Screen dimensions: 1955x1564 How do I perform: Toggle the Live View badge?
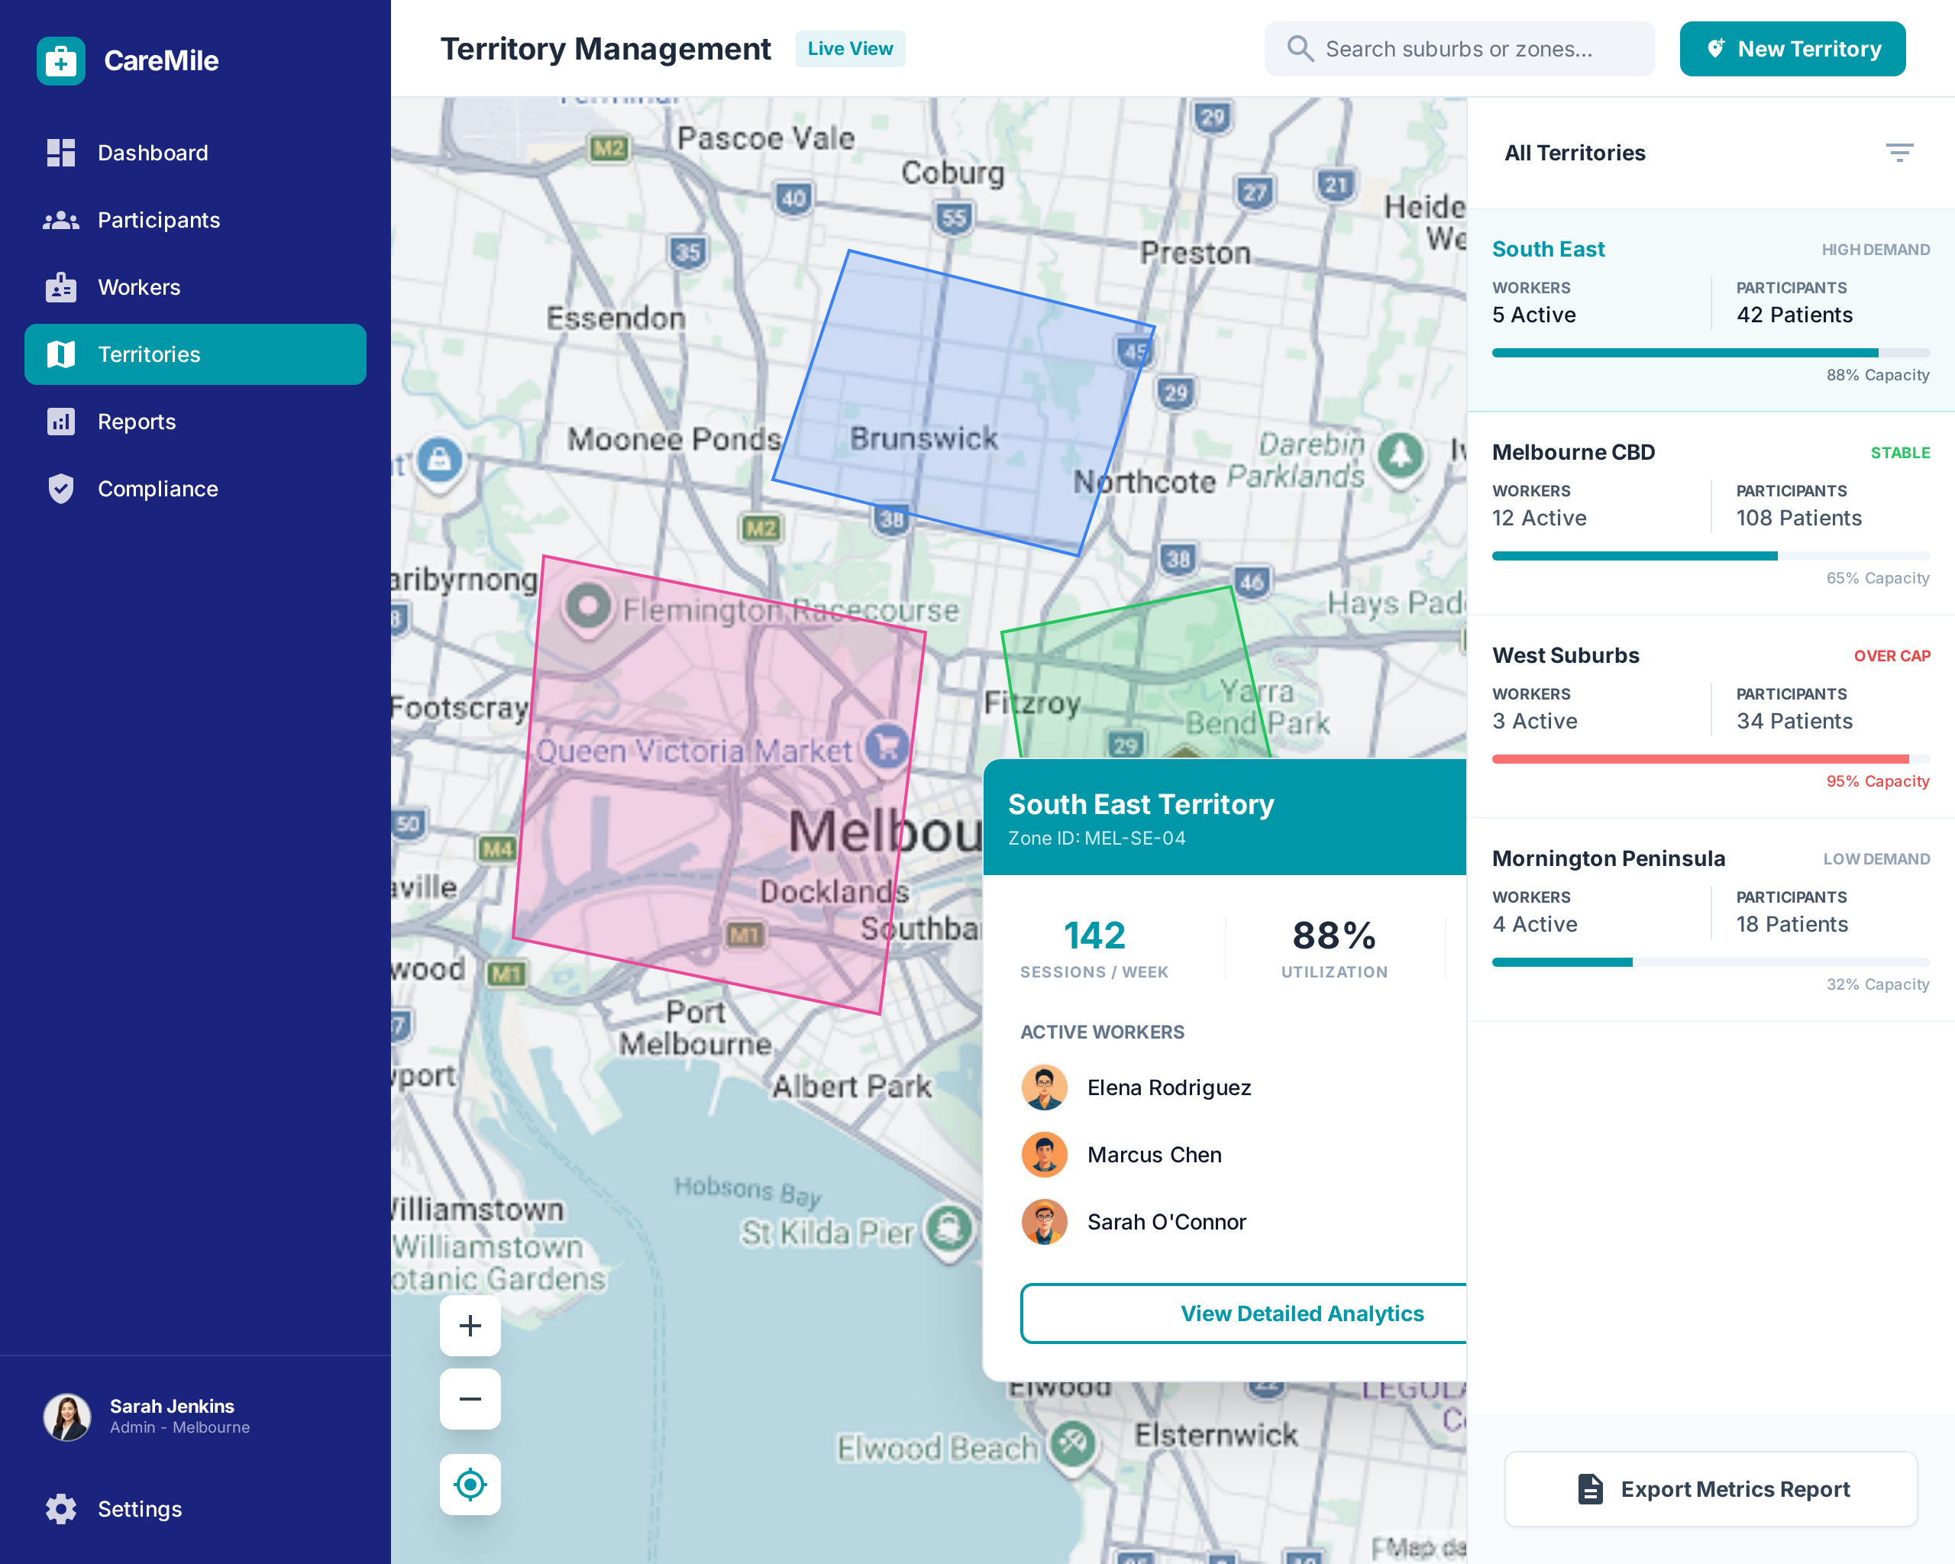pos(850,49)
